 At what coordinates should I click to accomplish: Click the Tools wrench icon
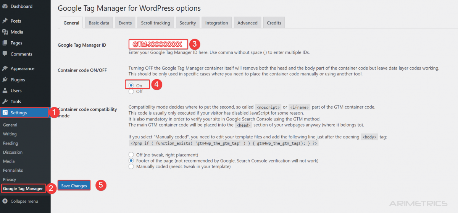[5, 102]
